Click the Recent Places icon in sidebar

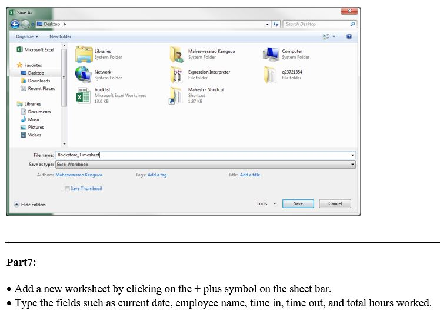[x=24, y=88]
